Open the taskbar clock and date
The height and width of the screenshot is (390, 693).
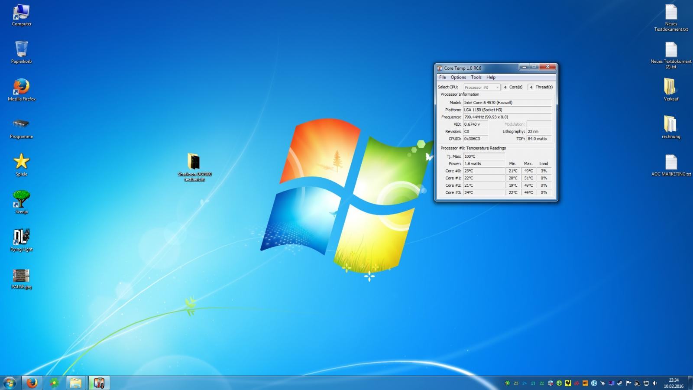click(674, 383)
